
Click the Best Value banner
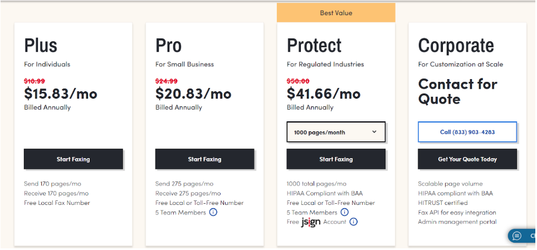point(336,13)
